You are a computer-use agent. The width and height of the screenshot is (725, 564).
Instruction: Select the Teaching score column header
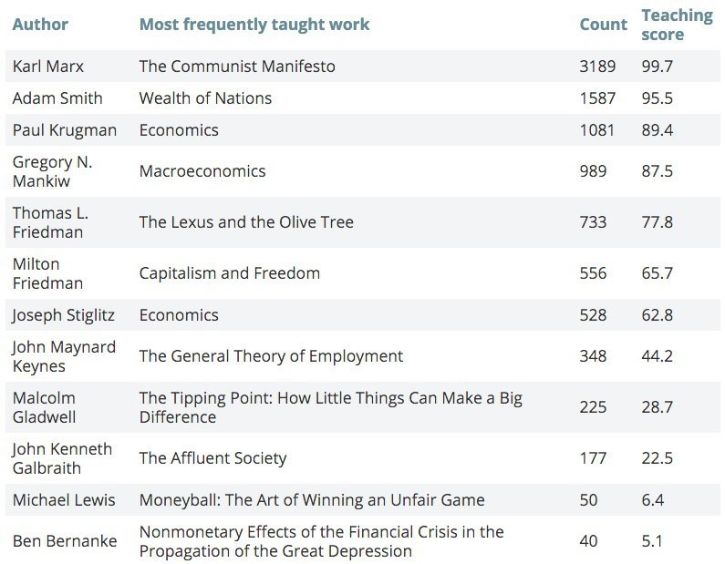coord(677,25)
